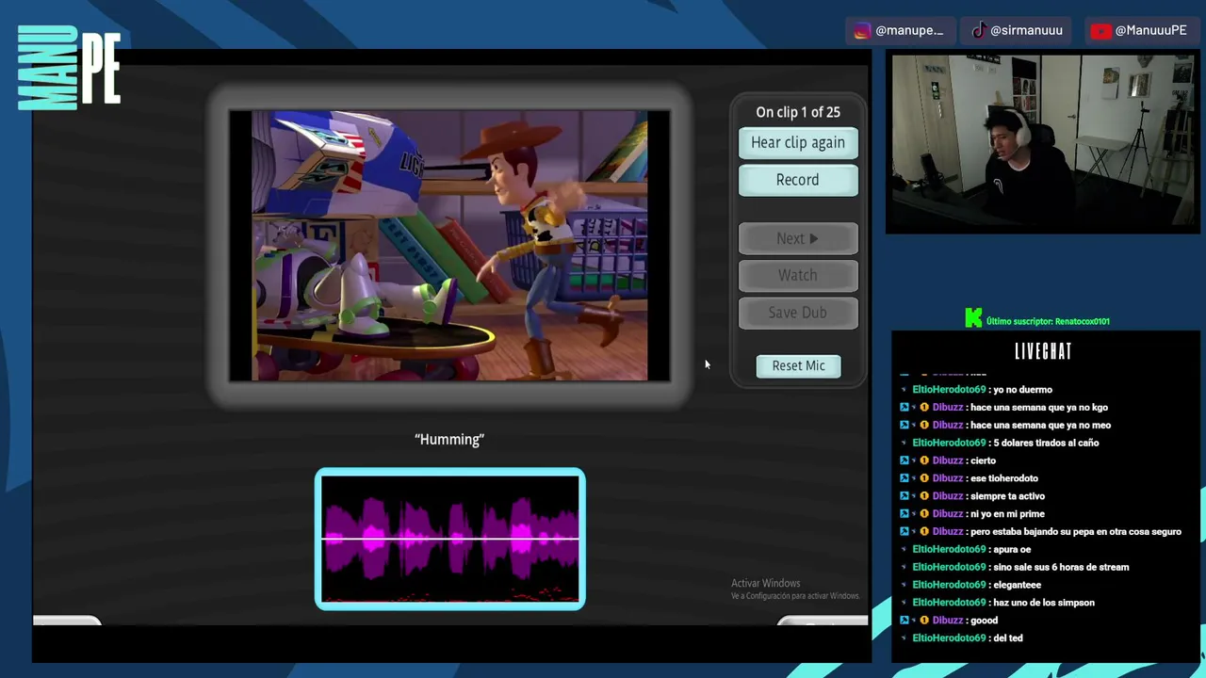This screenshot has width=1206, height=678.
Task: Click the YouTube icon beside @ManuuuPE
Action: click(x=1100, y=31)
